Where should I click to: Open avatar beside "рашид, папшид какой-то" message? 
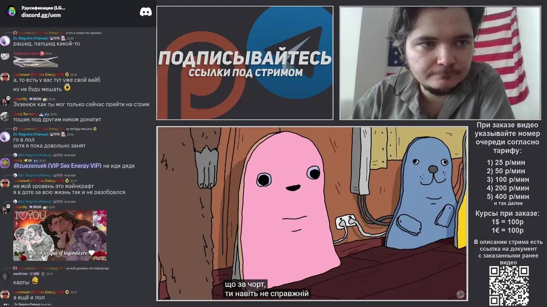tap(5, 41)
